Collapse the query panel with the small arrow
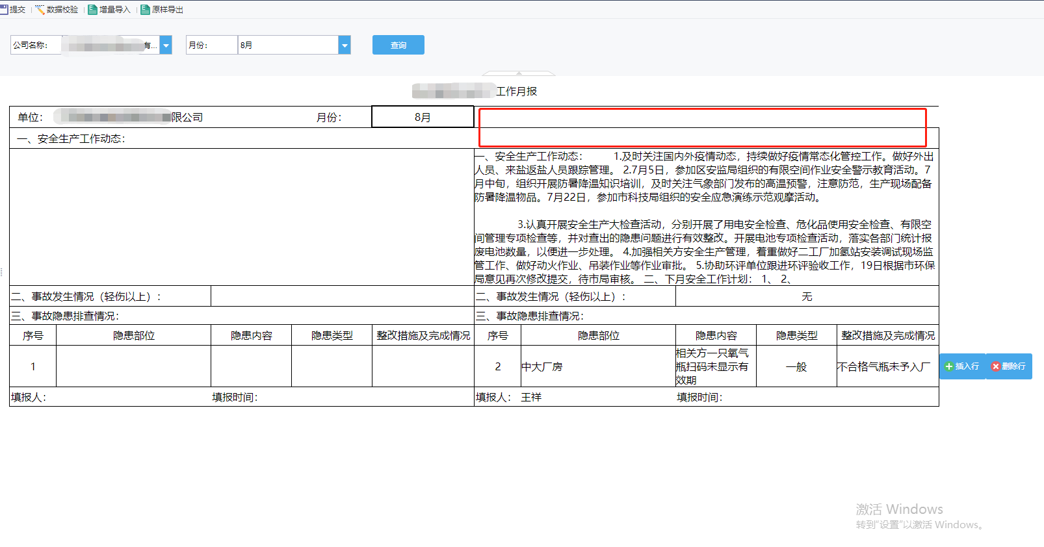This screenshot has height=547, width=1044. 519,73
